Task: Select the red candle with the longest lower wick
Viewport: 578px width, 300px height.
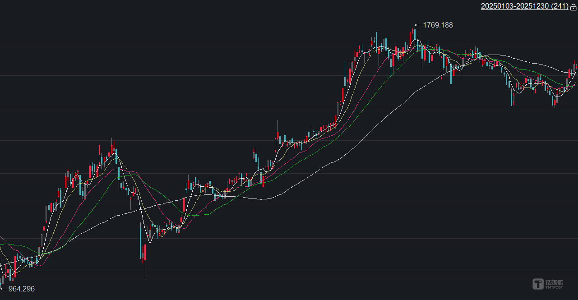Action: (145, 253)
